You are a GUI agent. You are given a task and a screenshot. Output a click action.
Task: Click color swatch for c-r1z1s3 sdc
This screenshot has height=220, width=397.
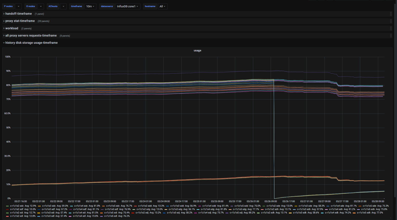[39, 206]
